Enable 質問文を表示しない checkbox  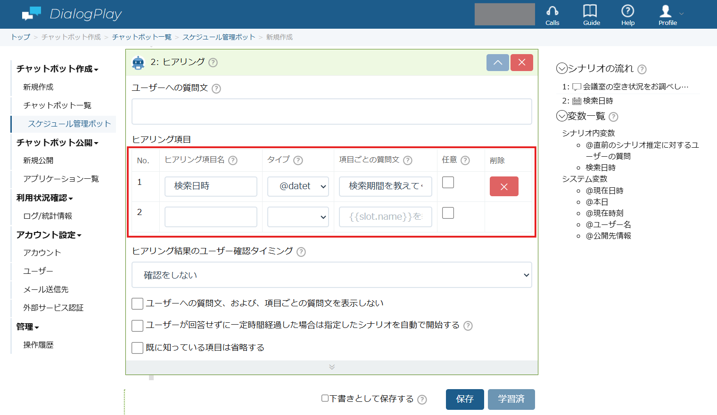click(138, 304)
